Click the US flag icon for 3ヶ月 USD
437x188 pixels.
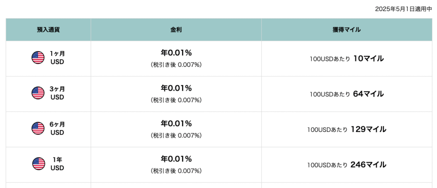38,93
